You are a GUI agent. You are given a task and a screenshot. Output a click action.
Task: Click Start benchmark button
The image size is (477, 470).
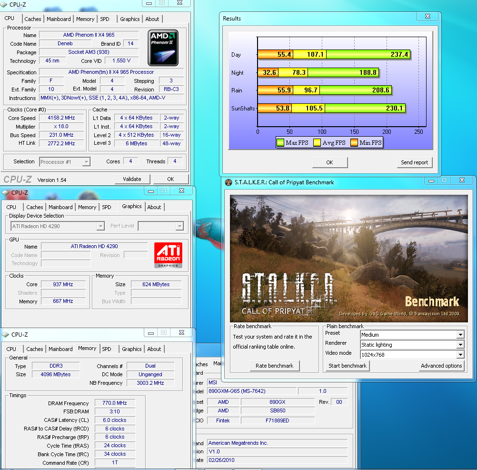(x=348, y=366)
